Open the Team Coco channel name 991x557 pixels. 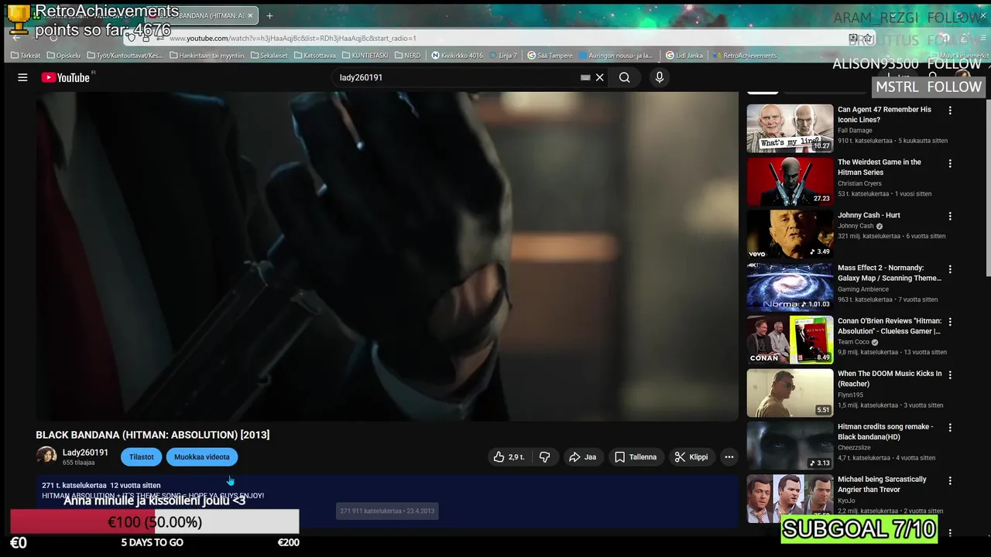(x=853, y=342)
